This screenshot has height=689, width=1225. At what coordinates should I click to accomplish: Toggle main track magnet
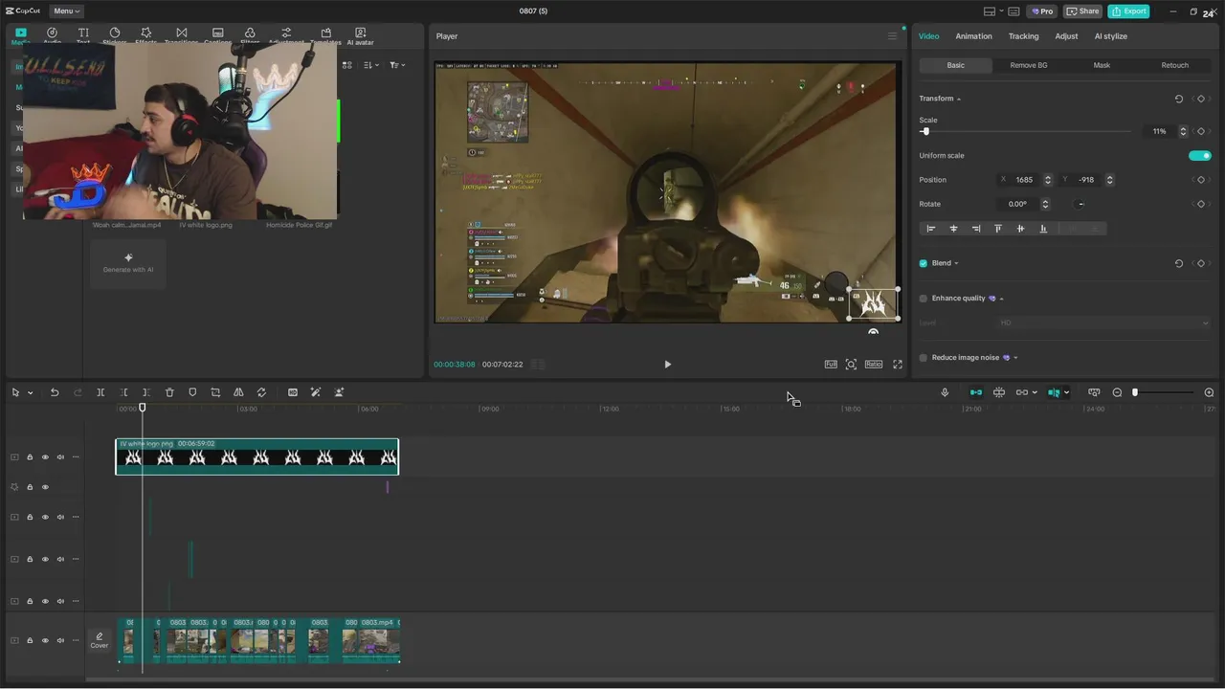tap(976, 392)
